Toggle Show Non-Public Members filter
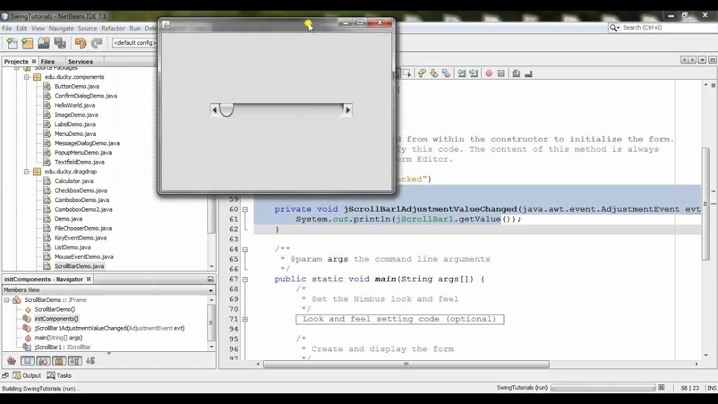The width and height of the screenshot is (718, 404). pyautogui.click(x=59, y=361)
